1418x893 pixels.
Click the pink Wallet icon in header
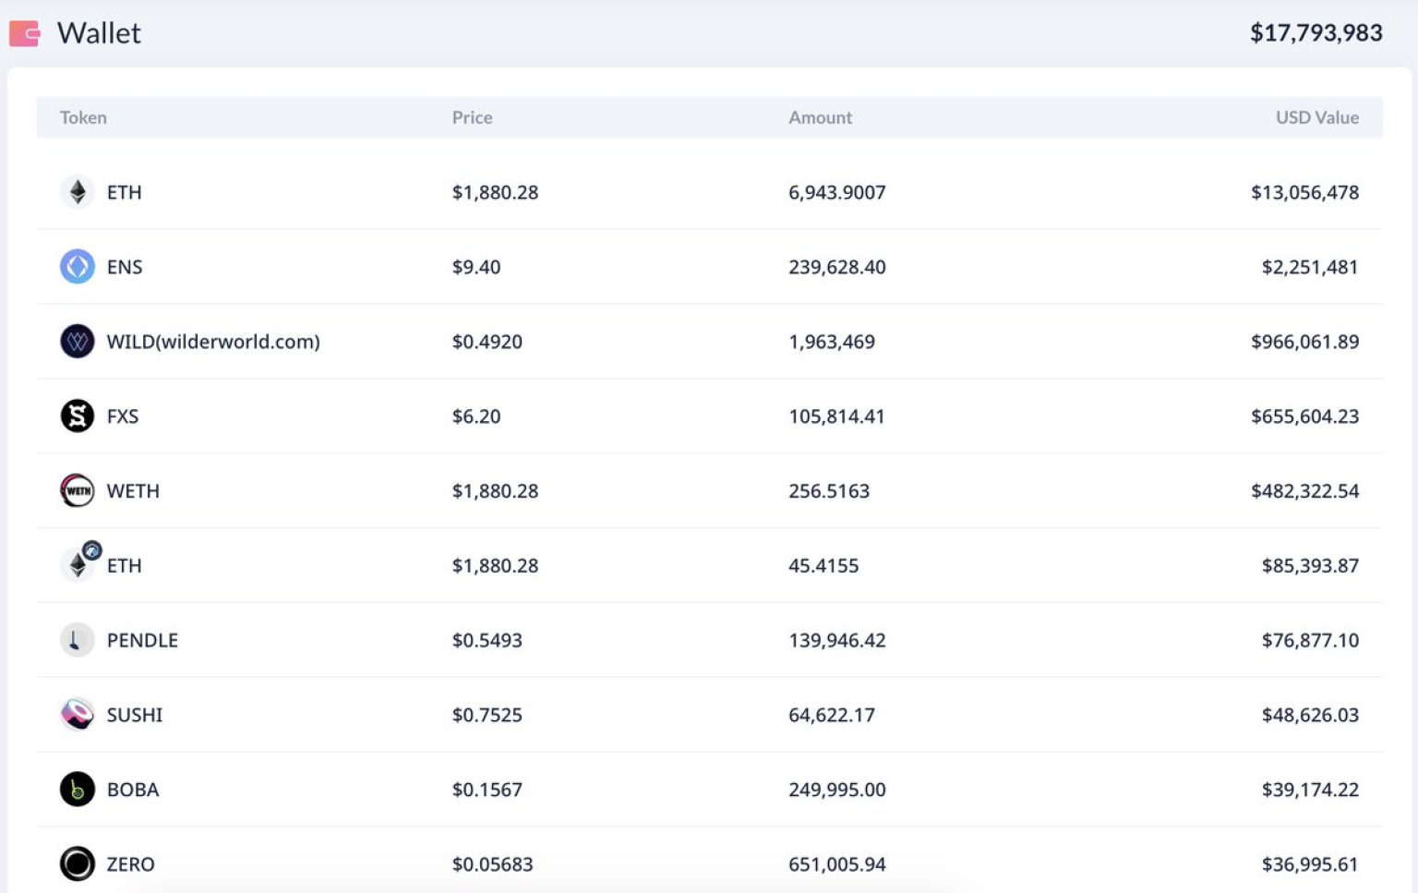[x=24, y=33]
